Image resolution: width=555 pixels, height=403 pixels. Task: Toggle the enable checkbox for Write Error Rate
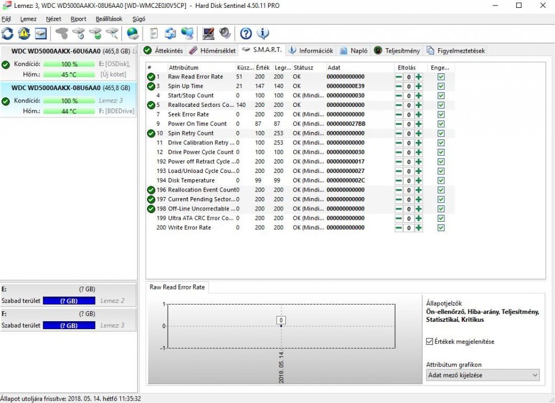click(441, 228)
